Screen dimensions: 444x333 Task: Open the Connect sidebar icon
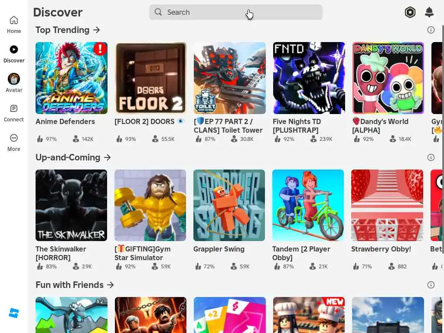coord(14,108)
